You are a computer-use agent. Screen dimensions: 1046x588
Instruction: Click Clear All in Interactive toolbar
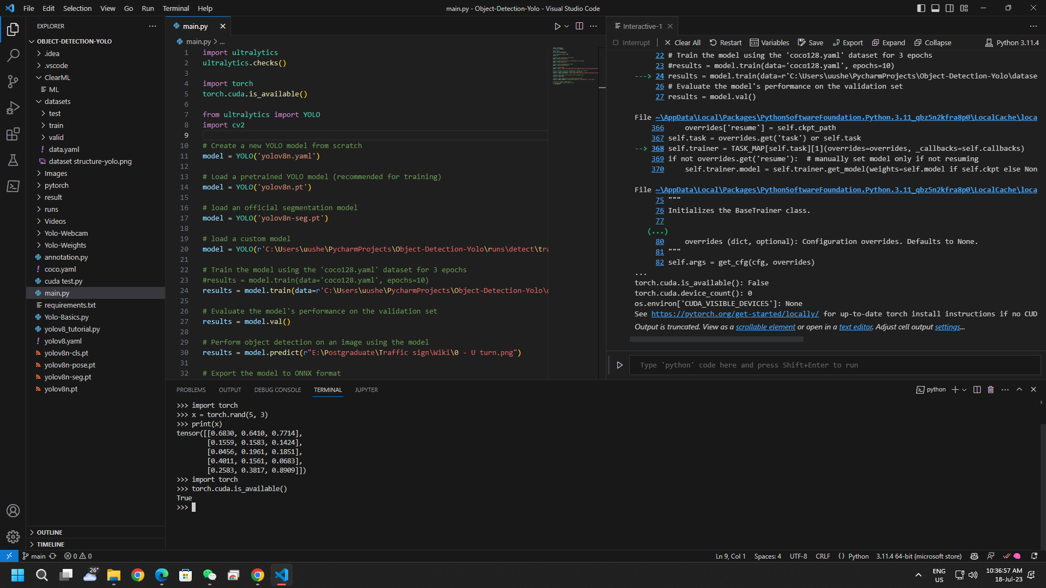tap(682, 42)
